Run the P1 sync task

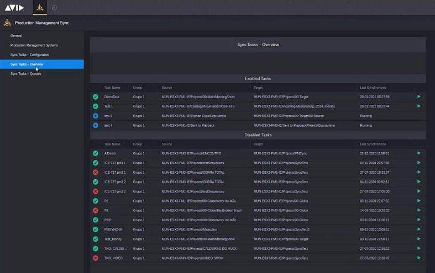click(419, 201)
